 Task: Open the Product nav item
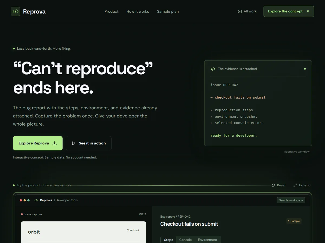(111, 11)
